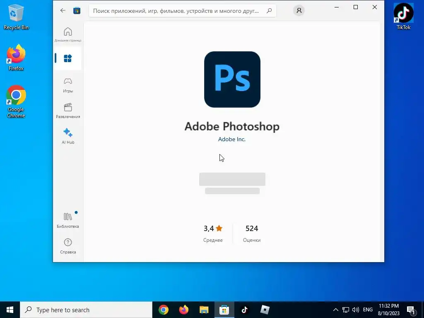Click the Adobe Photoshop app logo
The width and height of the screenshot is (424, 318).
pyautogui.click(x=232, y=79)
